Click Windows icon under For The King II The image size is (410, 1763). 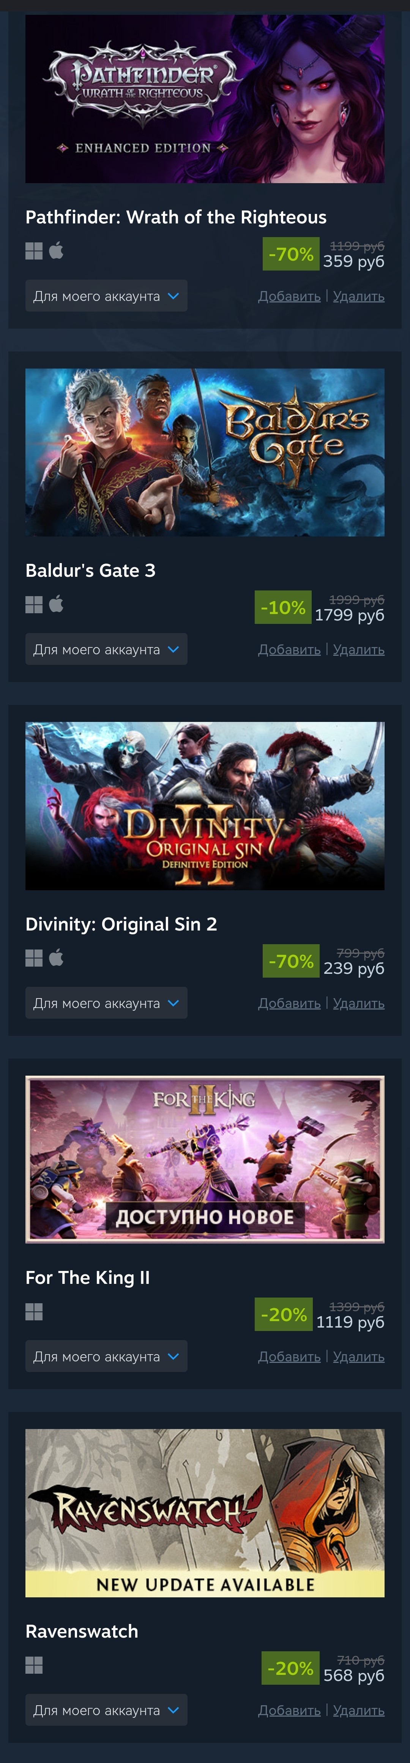point(34,1311)
